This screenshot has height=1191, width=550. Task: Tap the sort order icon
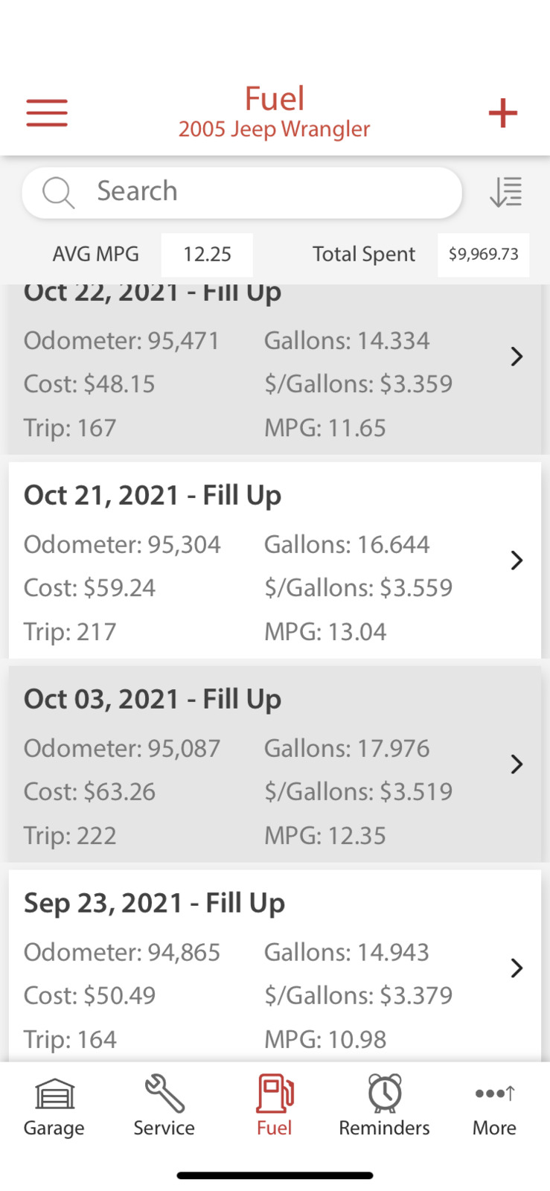click(506, 192)
